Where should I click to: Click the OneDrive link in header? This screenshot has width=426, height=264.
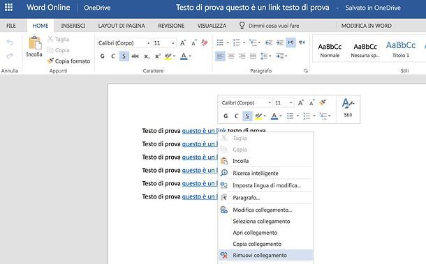pos(97,8)
